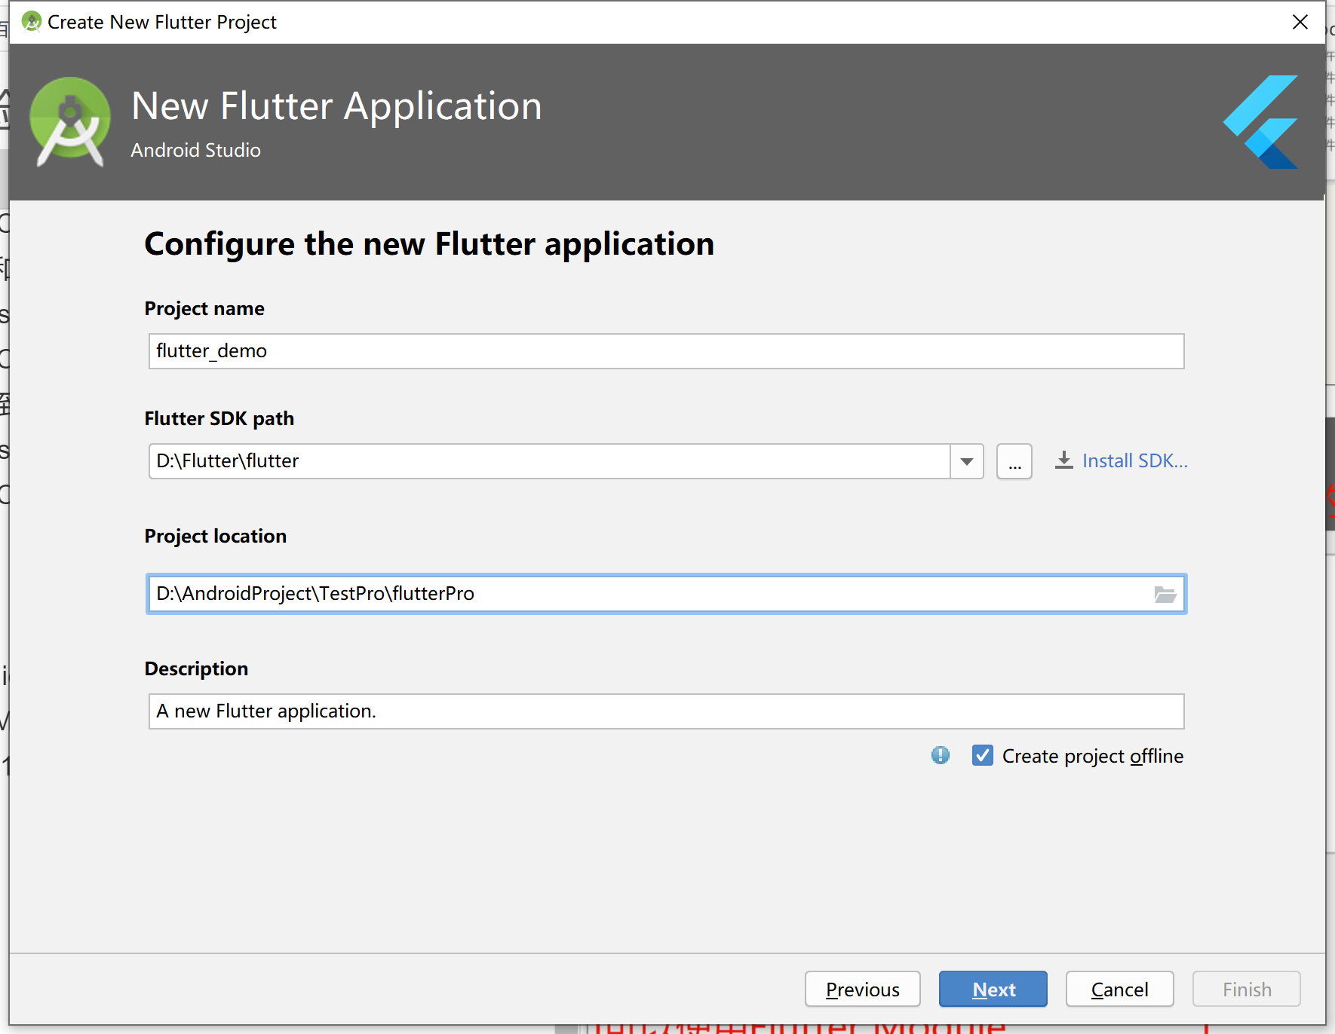Close the Create New Flutter Project window

[1300, 22]
